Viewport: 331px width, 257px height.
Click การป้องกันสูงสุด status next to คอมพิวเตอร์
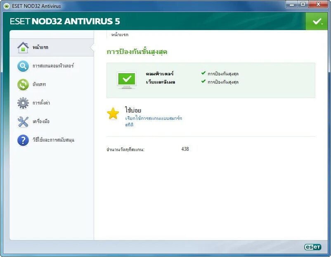tap(223, 74)
